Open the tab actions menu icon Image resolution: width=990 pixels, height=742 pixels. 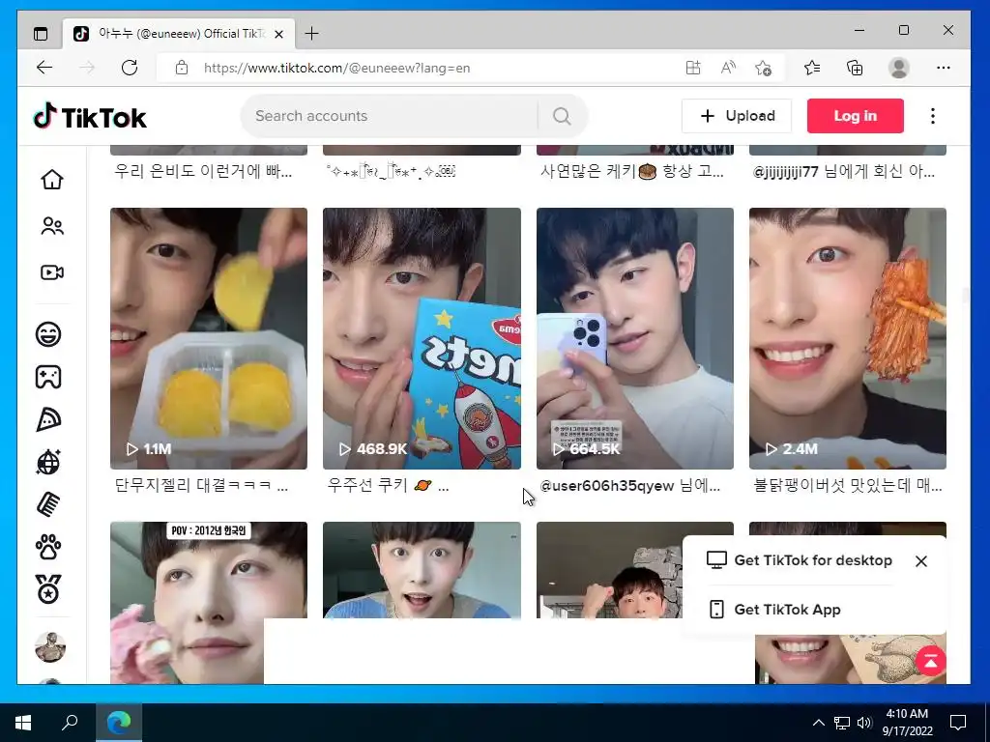(41, 34)
